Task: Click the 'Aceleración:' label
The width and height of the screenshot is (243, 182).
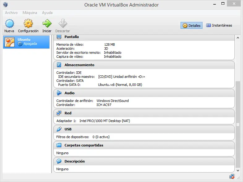Action: pyautogui.click(x=66, y=49)
